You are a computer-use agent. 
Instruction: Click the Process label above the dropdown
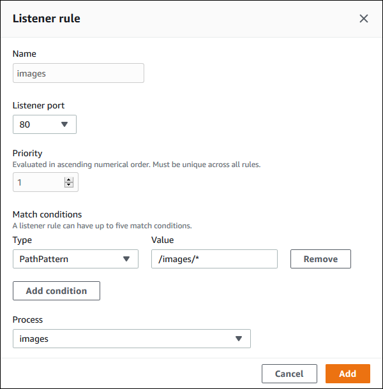29,319
